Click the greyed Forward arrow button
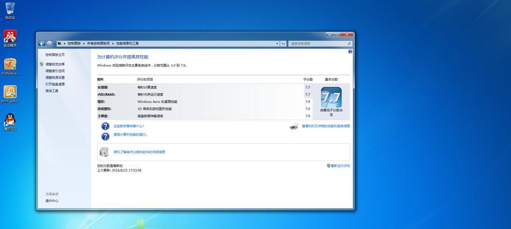The width and height of the screenshot is (511, 229). coord(49,44)
